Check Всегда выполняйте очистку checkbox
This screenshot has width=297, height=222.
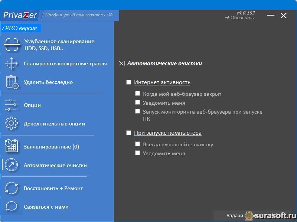pos(137,144)
